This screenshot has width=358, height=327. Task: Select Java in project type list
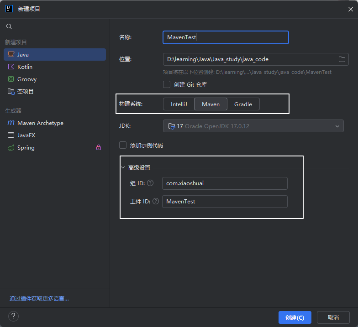coord(55,55)
